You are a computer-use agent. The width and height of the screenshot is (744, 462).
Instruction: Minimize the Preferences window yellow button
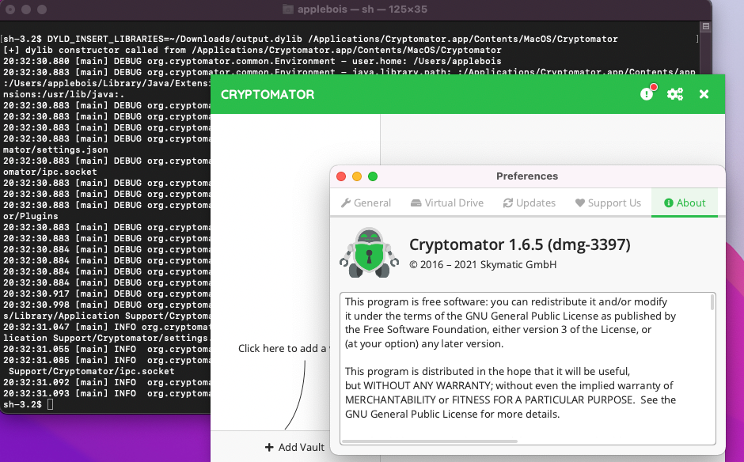[x=357, y=176]
